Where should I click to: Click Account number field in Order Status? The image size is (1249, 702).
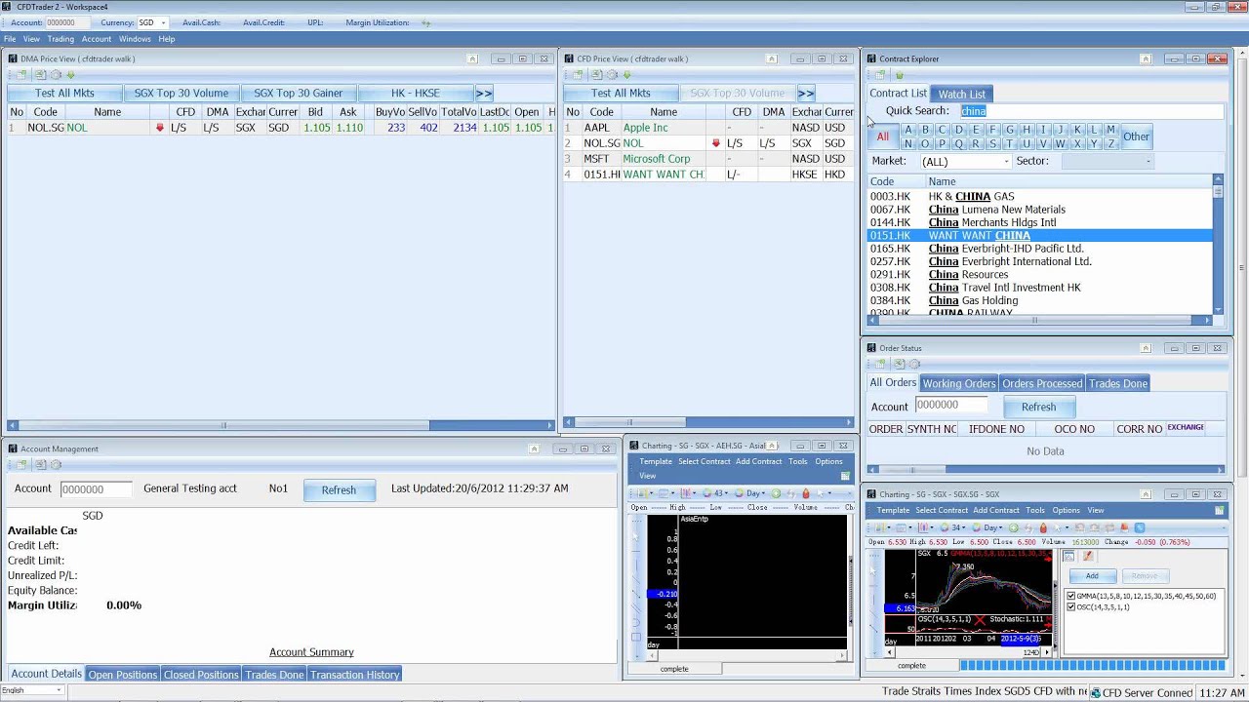pos(950,405)
